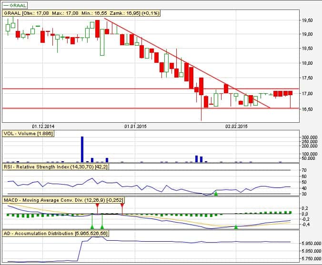Click the first red sell marker on MACD
The height and width of the screenshot is (265, 322).
(98, 206)
